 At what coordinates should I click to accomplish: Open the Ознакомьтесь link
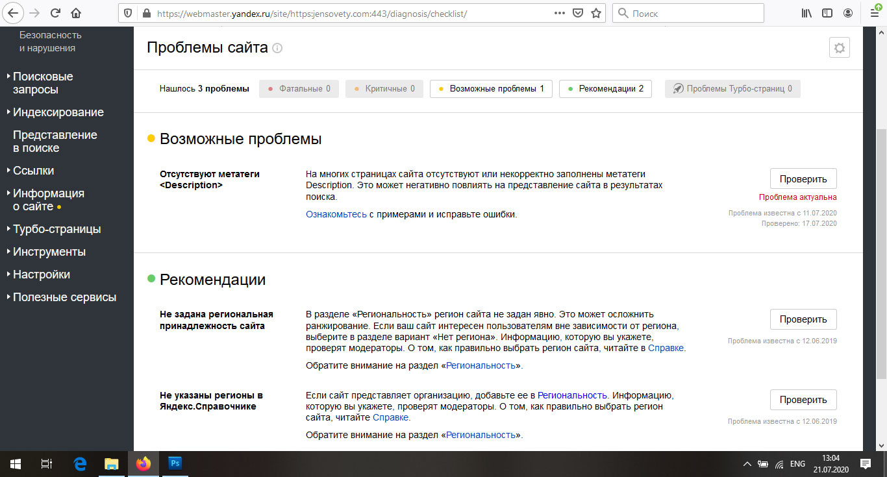coord(336,214)
